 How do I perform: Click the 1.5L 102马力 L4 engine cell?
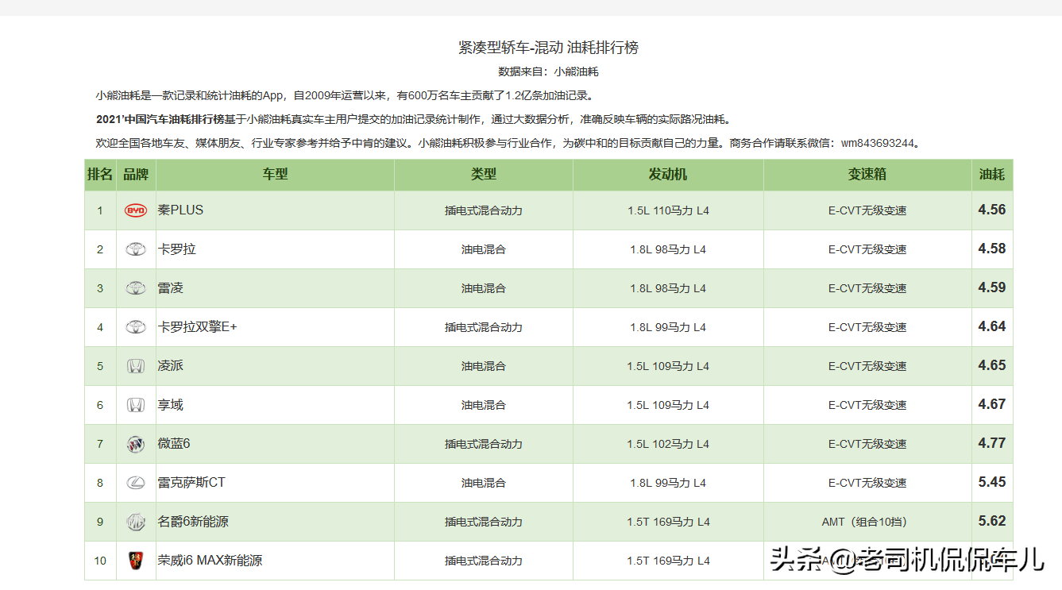668,445
